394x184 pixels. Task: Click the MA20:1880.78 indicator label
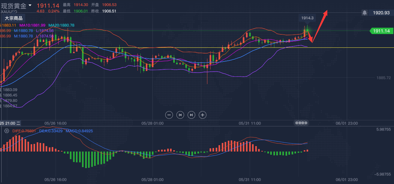(61, 25)
